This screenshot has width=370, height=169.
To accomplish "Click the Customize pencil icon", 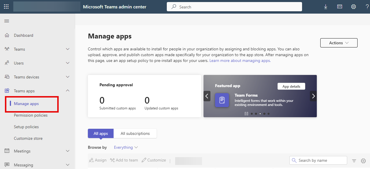I will 144,160.
